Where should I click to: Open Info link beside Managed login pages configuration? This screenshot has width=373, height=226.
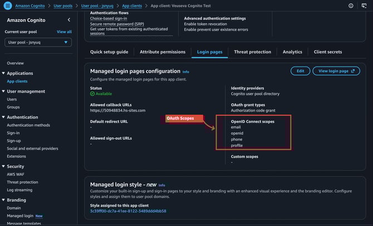click(x=186, y=72)
